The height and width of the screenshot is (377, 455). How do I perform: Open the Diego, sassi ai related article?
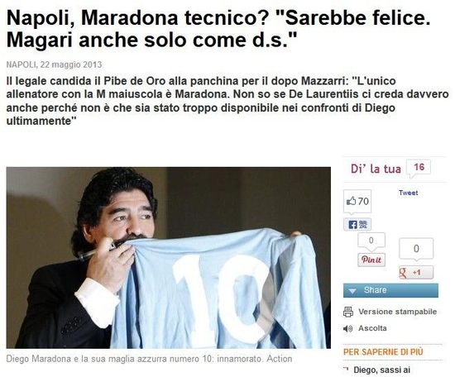pyautogui.click(x=381, y=370)
